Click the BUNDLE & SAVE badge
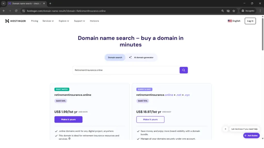 (144, 89)
